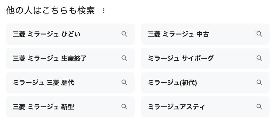The height and width of the screenshot is (126, 277).
Task: Click search icon beside ミラージュ 三菱 歴代
Action: pyautogui.click(x=124, y=82)
